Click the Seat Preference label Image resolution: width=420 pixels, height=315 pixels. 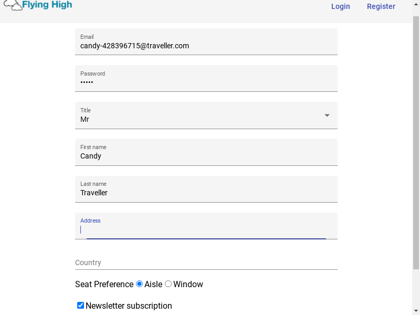(104, 284)
